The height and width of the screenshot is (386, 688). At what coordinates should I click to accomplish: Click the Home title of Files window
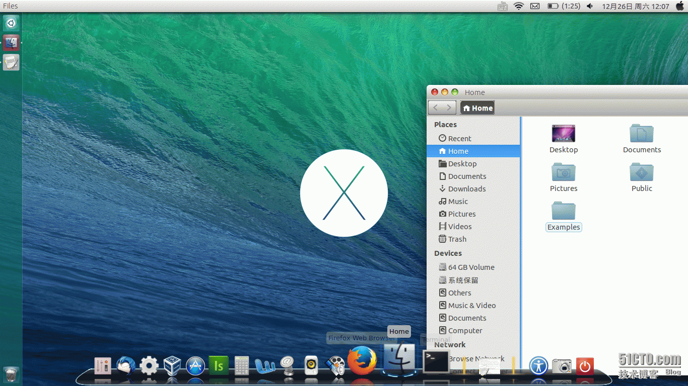click(474, 92)
